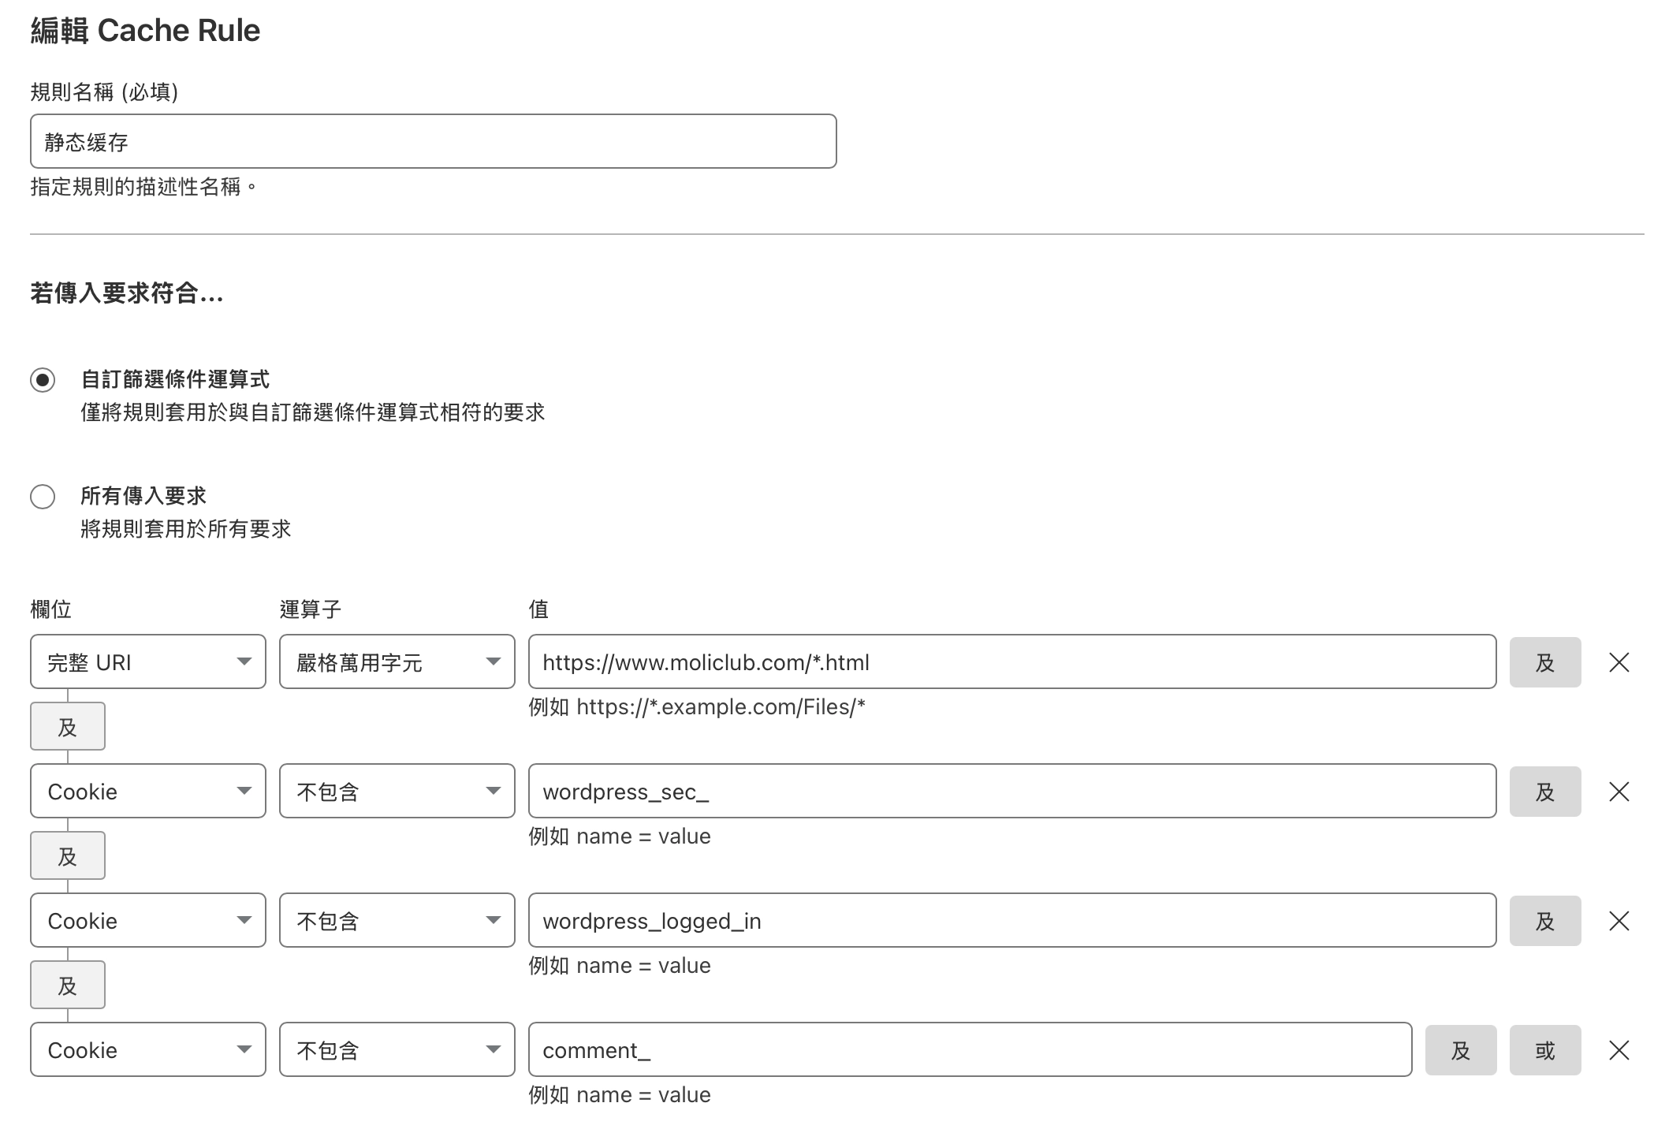Click the wordpress_logged_in value field

tap(1011, 921)
